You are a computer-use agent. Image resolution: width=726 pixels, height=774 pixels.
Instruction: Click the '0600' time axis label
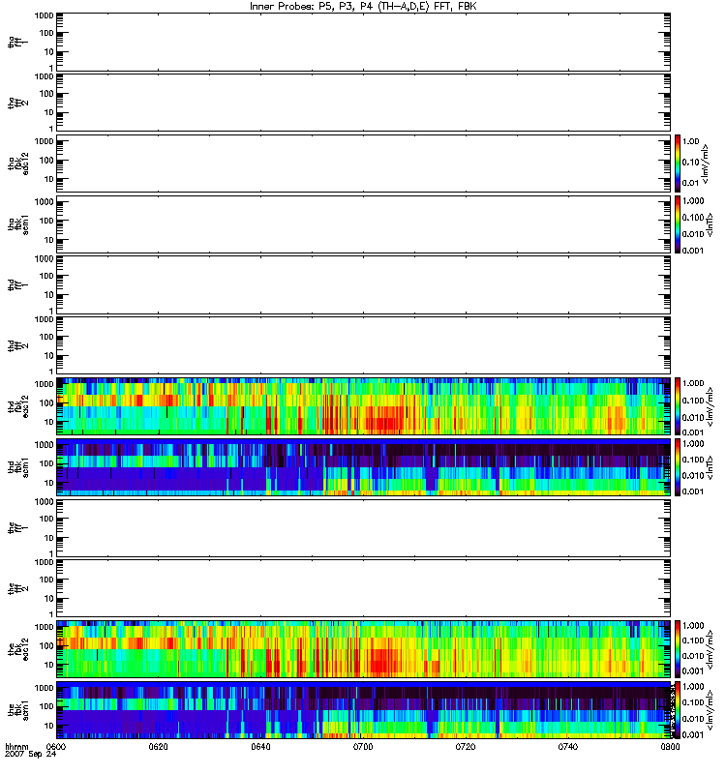[56, 746]
